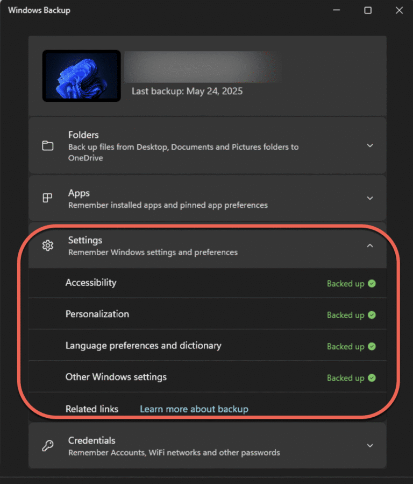Click green checkmark beside Personalization
This screenshot has width=413, height=484.
point(372,315)
